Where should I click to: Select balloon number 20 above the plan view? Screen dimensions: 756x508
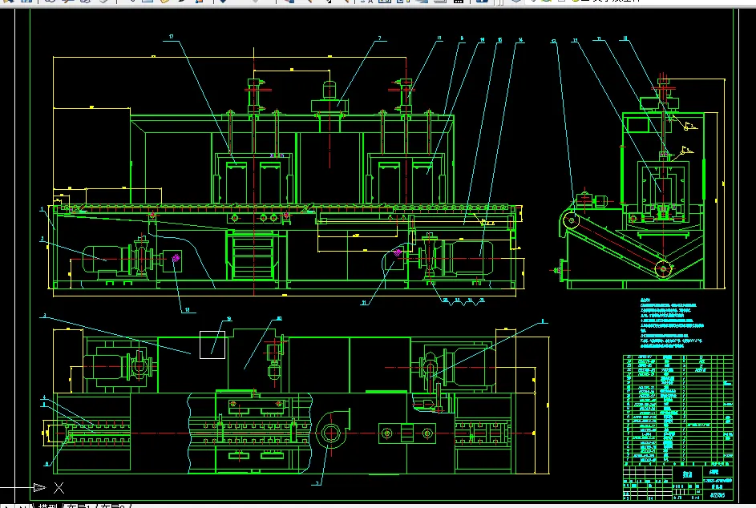[279, 319]
